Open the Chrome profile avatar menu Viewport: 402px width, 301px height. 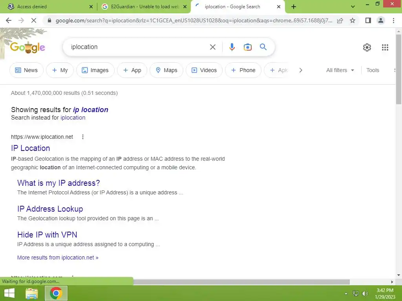[x=381, y=20]
